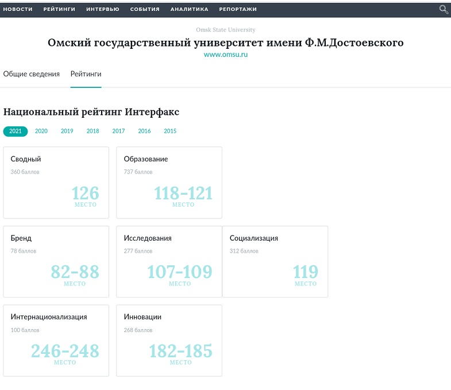Open the Рейтинги navigation menu item
Viewport: 451px width, 390px height.
[x=59, y=9]
